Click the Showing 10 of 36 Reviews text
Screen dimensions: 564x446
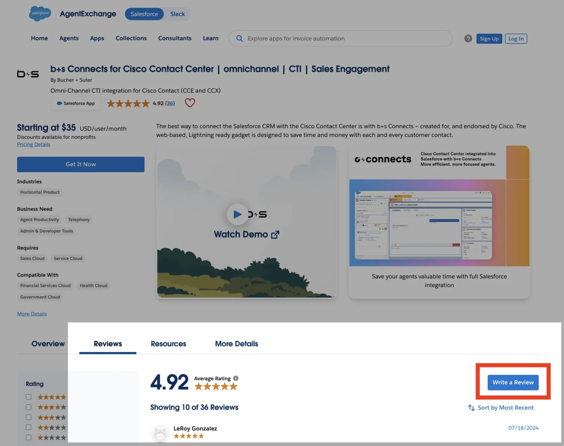pyautogui.click(x=194, y=407)
